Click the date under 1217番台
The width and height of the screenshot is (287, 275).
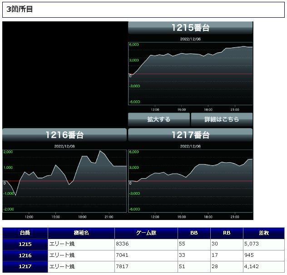click(190, 146)
